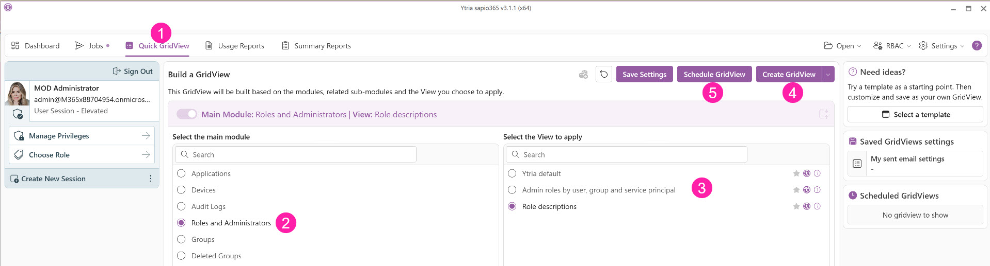Click the purple help question mark icon
This screenshot has width=990, height=266.
point(977,46)
